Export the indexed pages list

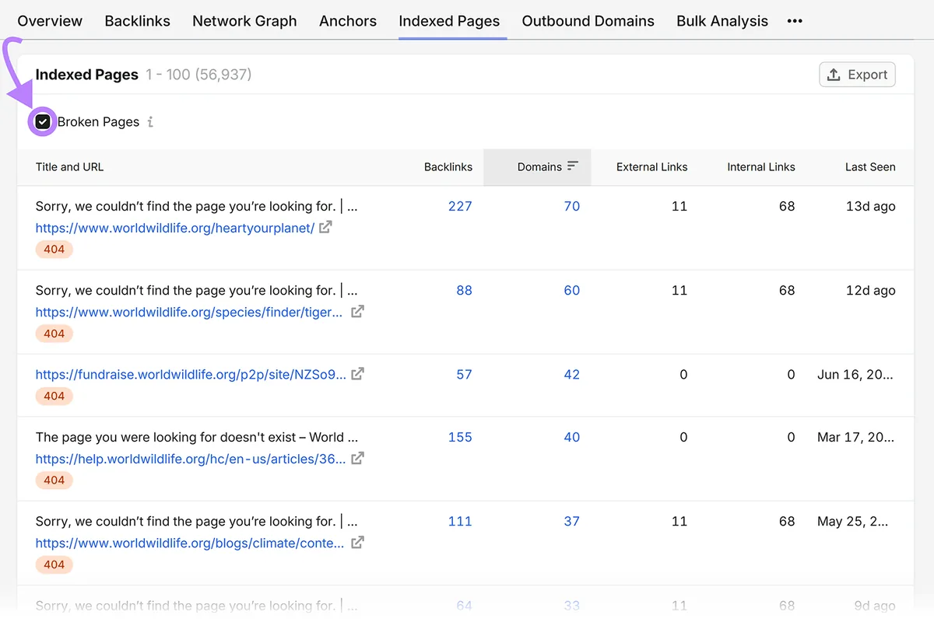click(x=857, y=75)
